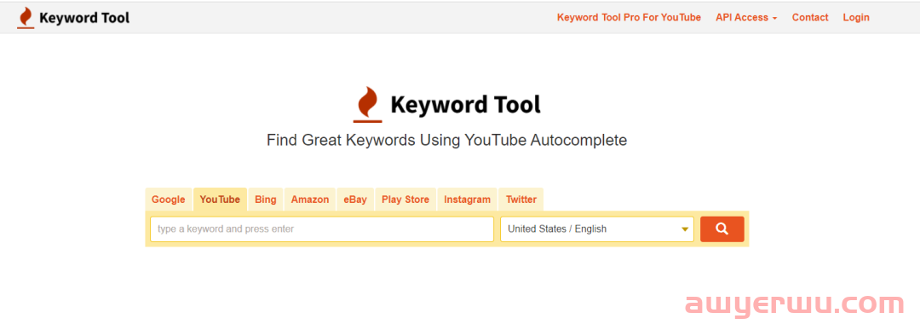
Task: Open Keyword Tool Pro For YouTube link
Action: [629, 18]
